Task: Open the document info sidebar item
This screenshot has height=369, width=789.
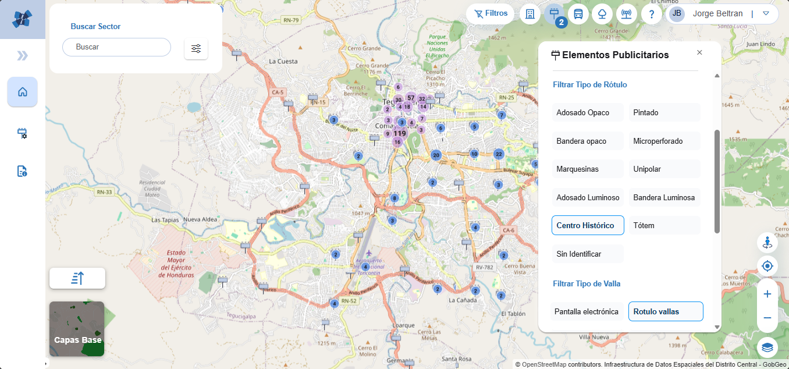Action: coord(22,171)
